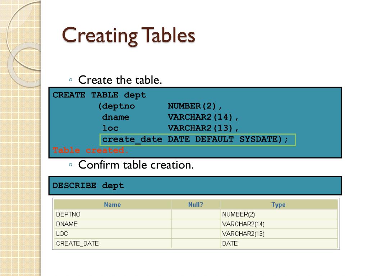Click 'NUMBER(2),' in the code block

click(195, 106)
